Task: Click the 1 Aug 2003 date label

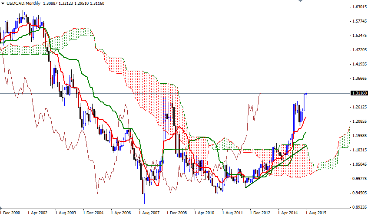Action: pos(66,213)
